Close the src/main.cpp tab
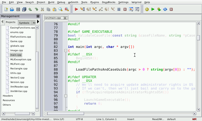The image size is (202, 121). click(x=65, y=18)
